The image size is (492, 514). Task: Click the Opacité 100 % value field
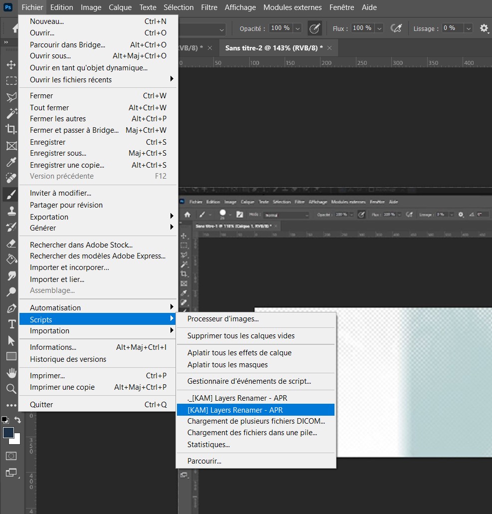pyautogui.click(x=281, y=28)
